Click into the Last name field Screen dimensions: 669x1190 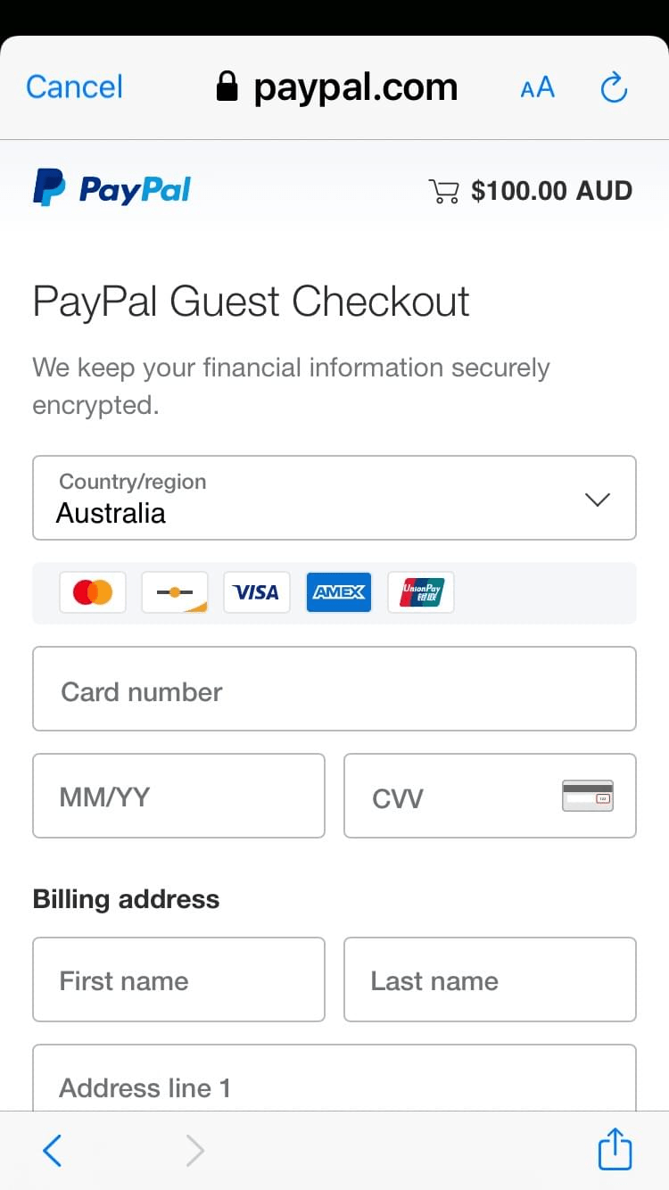(x=490, y=979)
